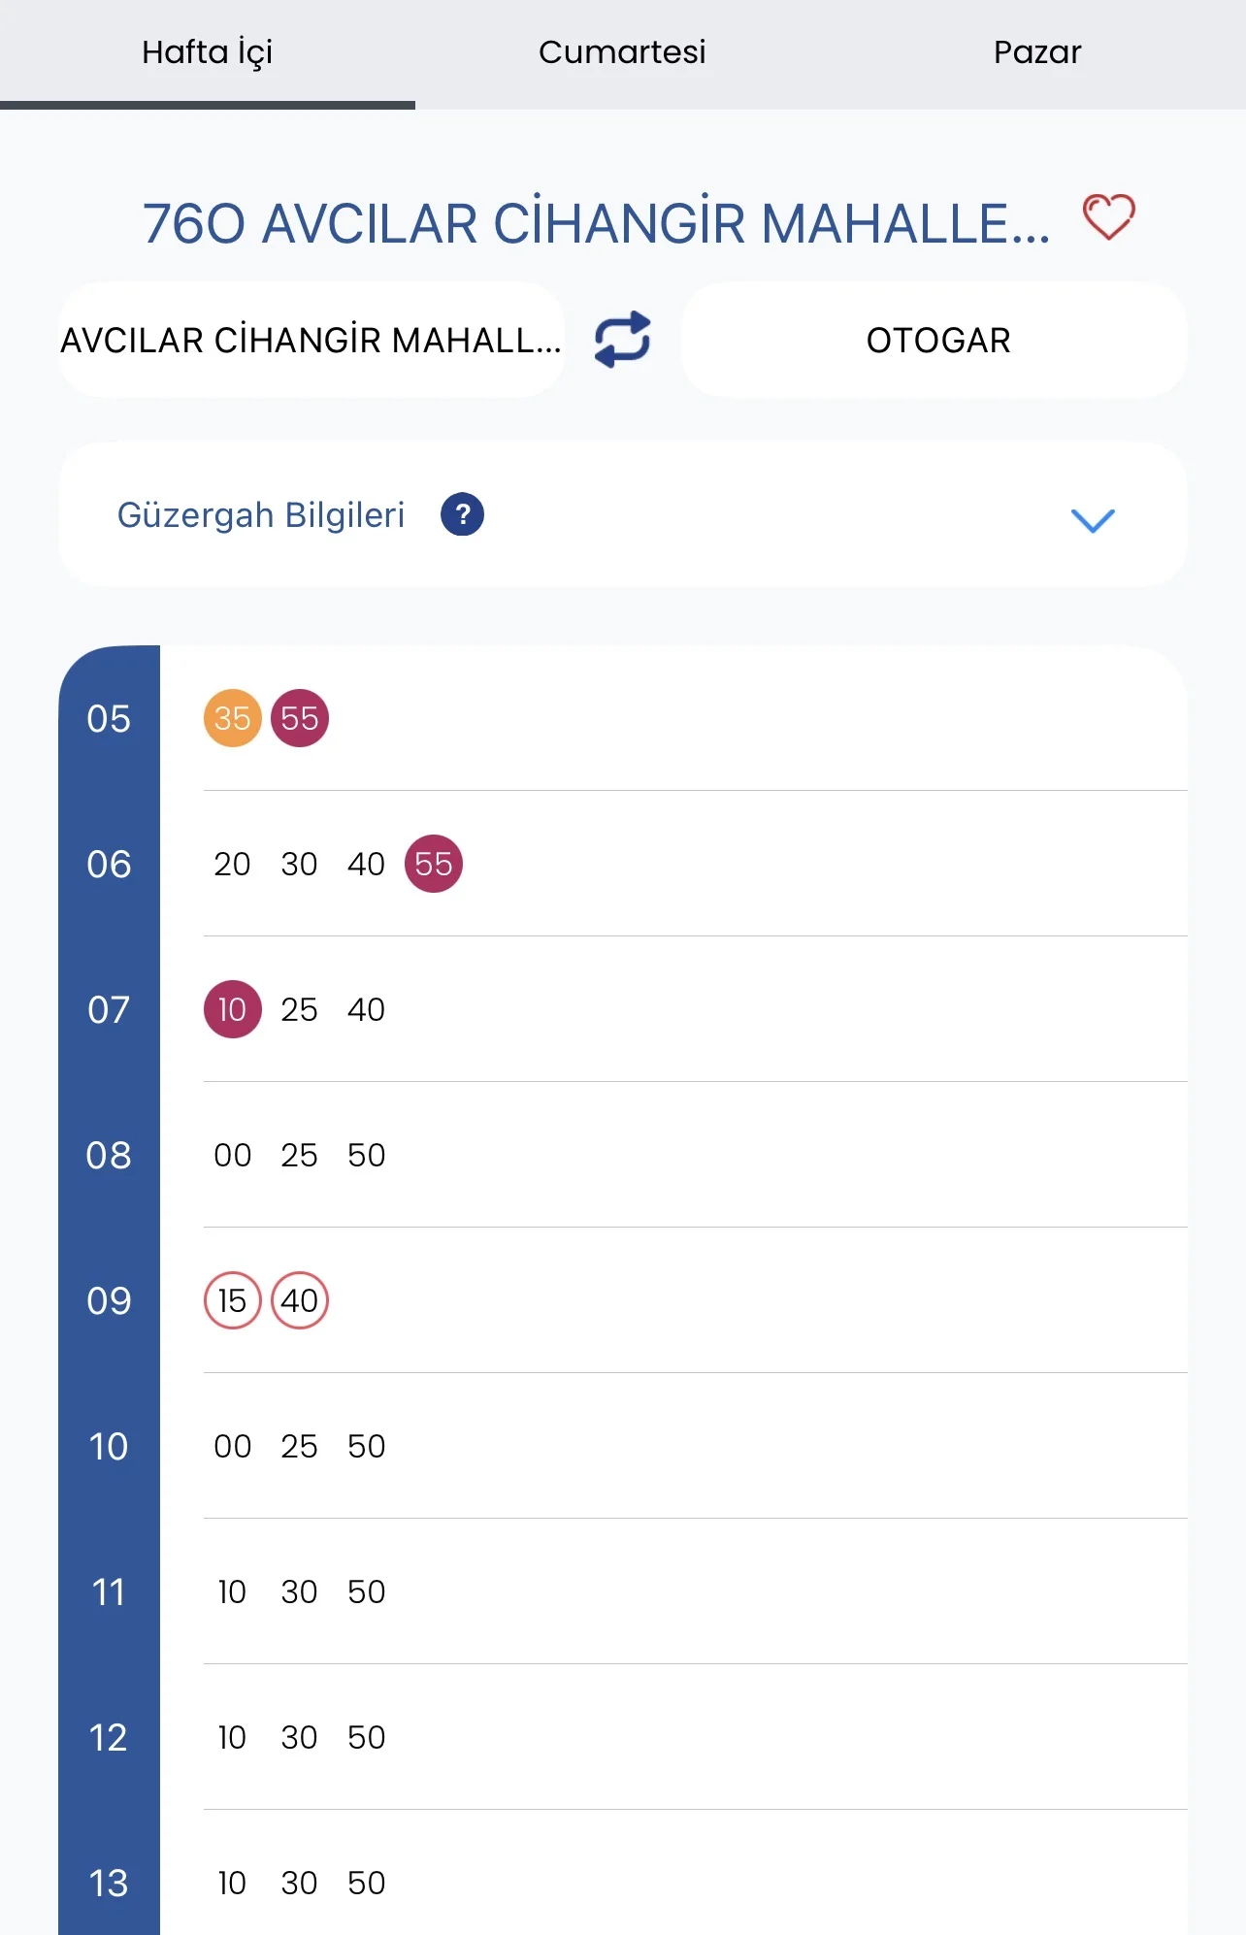Screen dimensions: 1246x1935
Task: Switch to the Cumartesi tab
Action: point(622,52)
